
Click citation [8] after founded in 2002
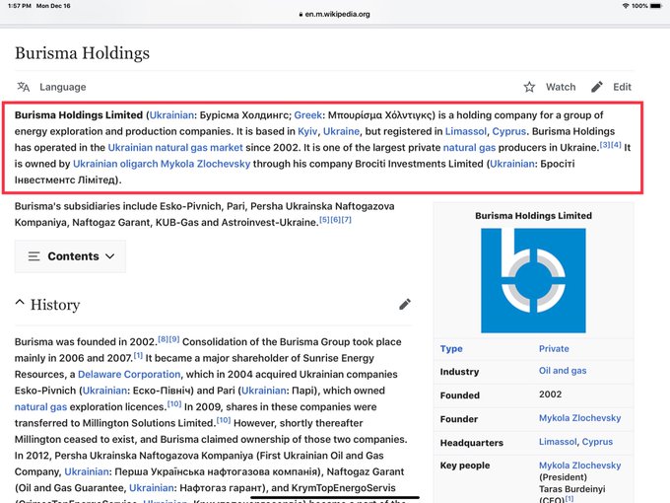pyautogui.click(x=164, y=339)
